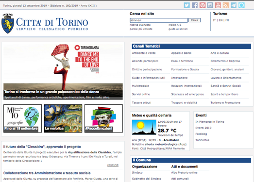Open the Pinterest social icon
The image size is (254, 182).
203,5
